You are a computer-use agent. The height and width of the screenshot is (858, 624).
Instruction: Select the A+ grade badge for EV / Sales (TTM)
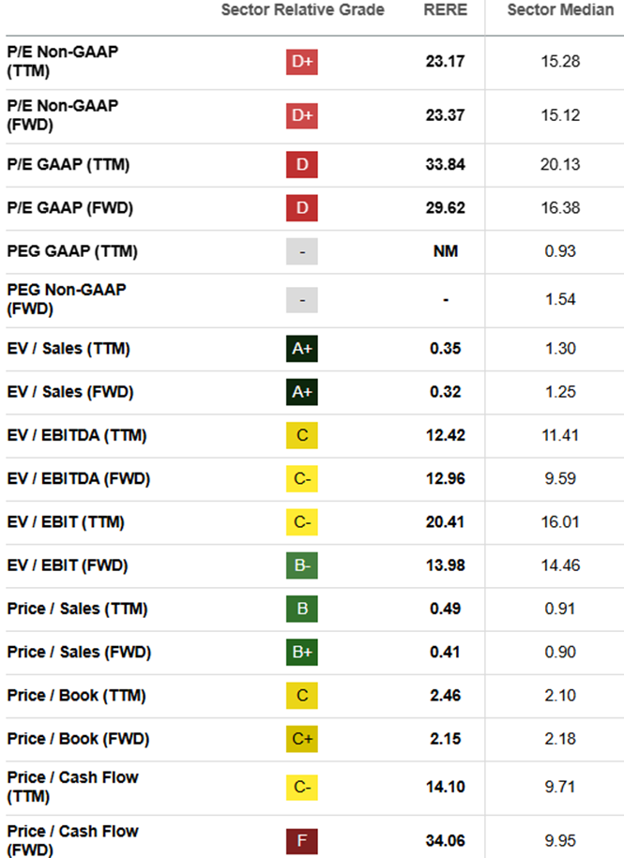click(x=301, y=349)
